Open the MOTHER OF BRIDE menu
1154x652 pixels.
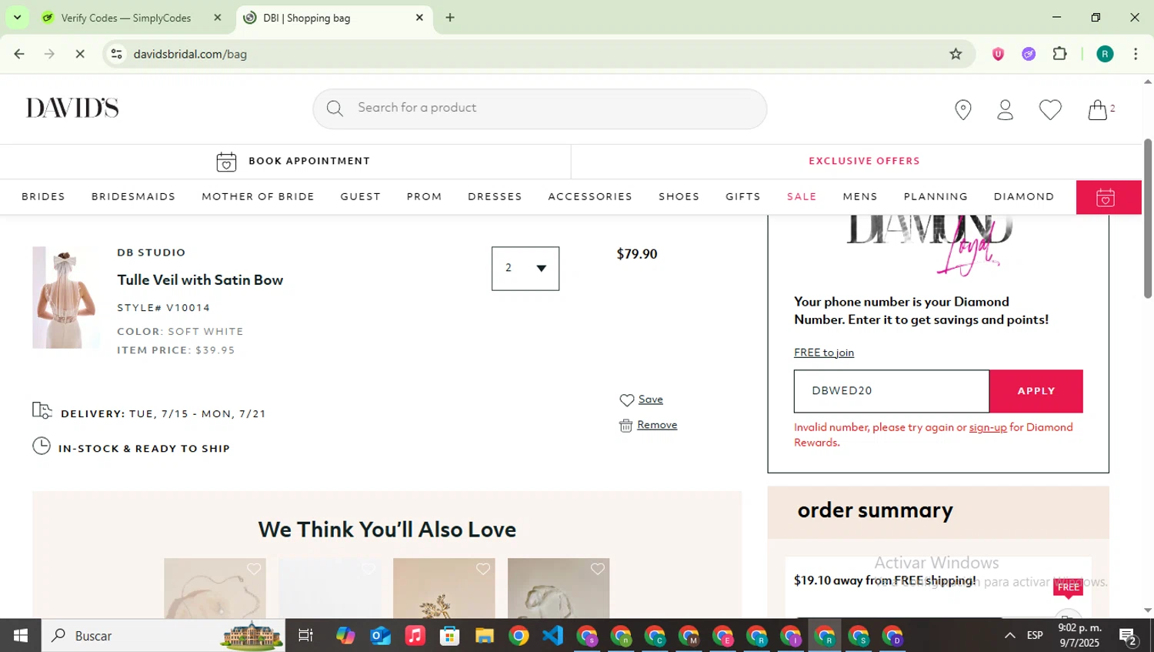pyautogui.click(x=258, y=197)
